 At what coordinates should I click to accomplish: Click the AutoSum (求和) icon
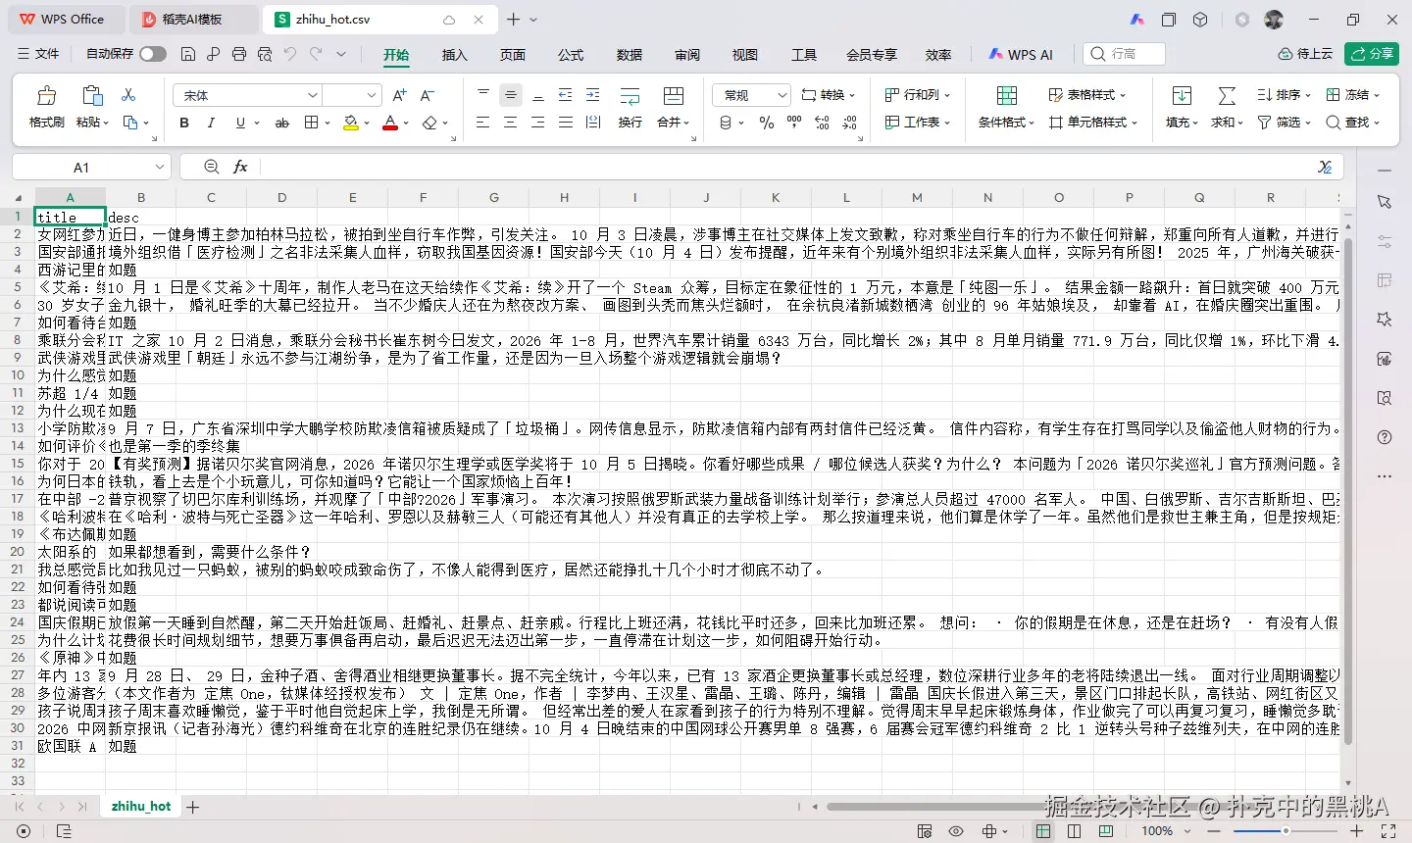coord(1227,96)
